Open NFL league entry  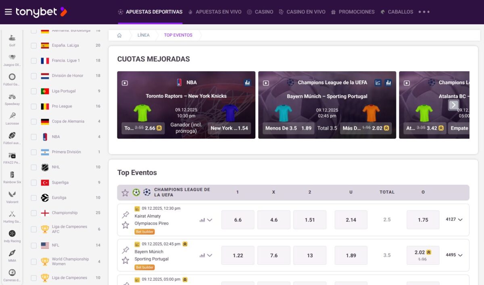55,245
